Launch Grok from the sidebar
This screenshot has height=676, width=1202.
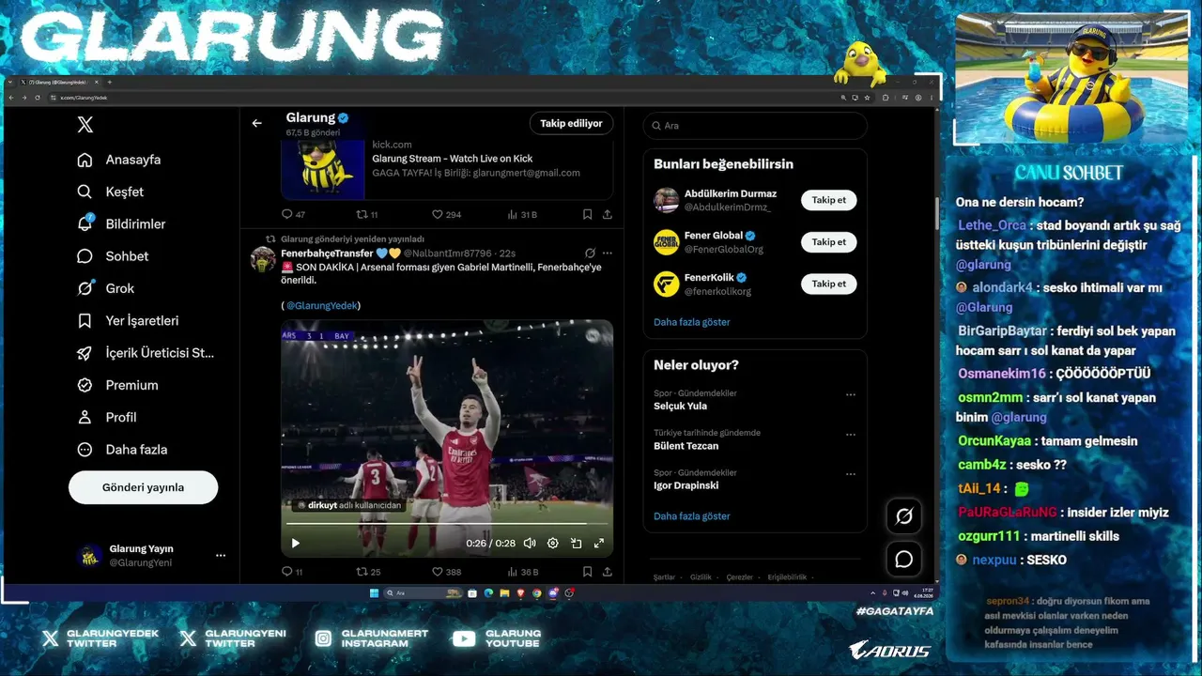point(105,288)
